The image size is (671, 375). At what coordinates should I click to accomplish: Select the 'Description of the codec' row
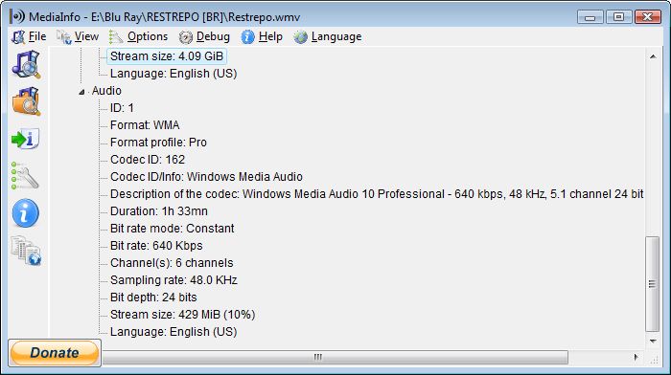point(377,194)
